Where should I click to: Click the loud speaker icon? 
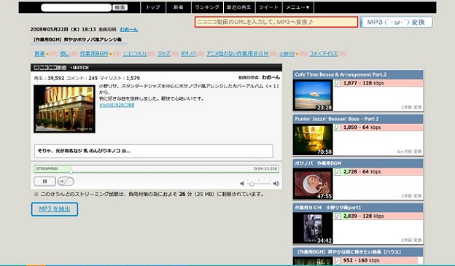[x=276, y=184]
